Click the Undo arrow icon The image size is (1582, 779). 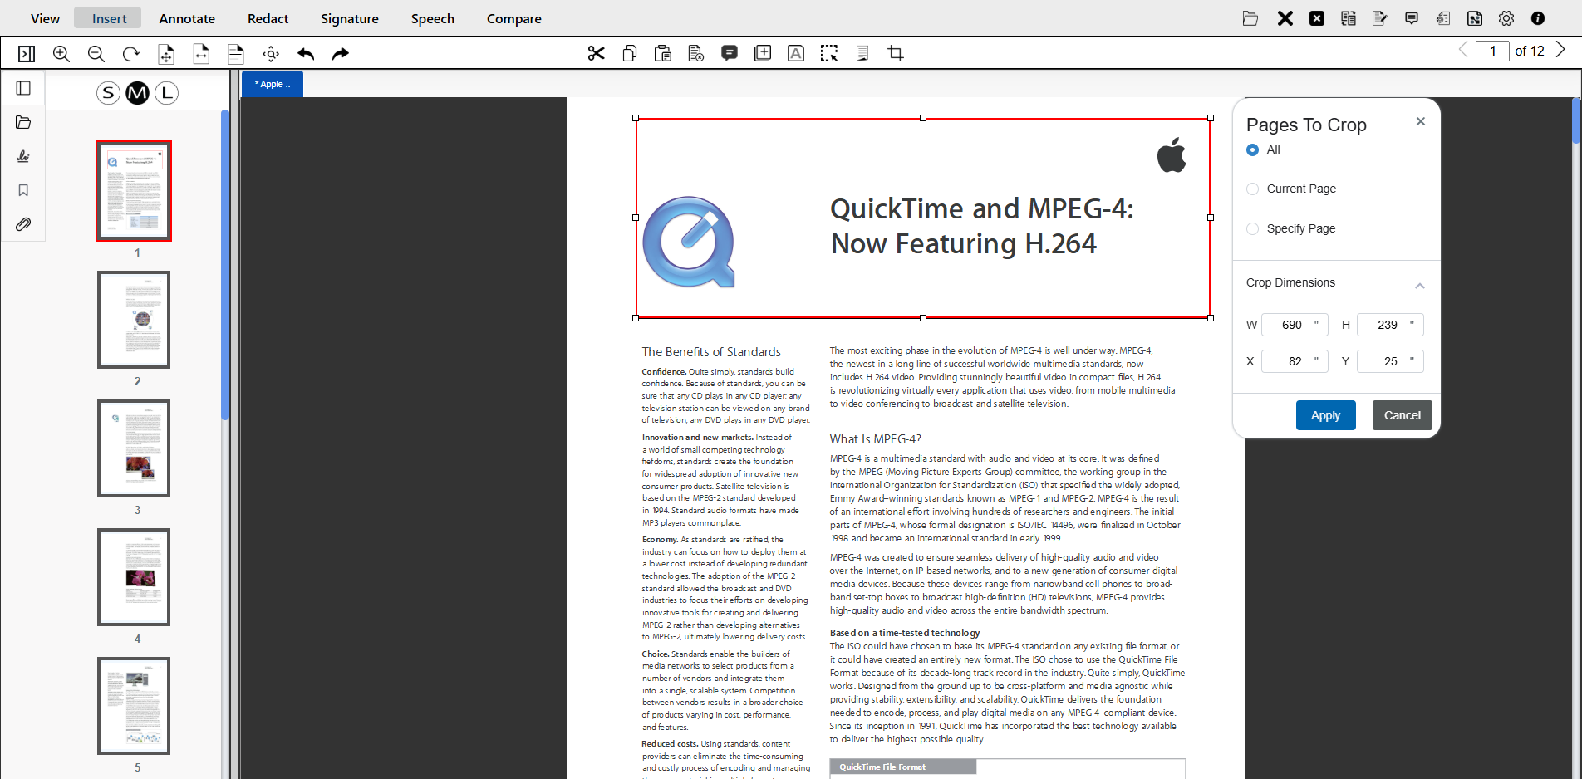(x=306, y=54)
